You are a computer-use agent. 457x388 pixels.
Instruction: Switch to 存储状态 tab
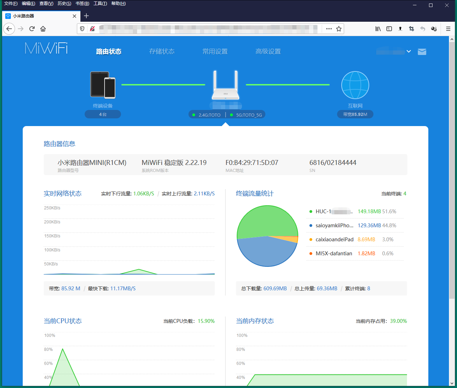point(162,51)
